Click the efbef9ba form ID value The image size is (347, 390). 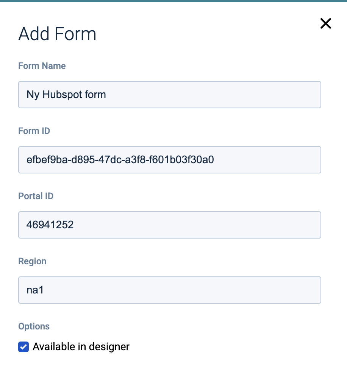point(120,160)
